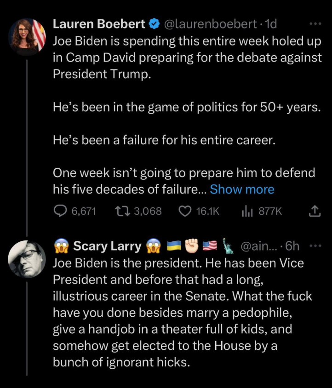Open the view analytics icon showing 877K
Screen dimensions: 332x388
coord(246,211)
